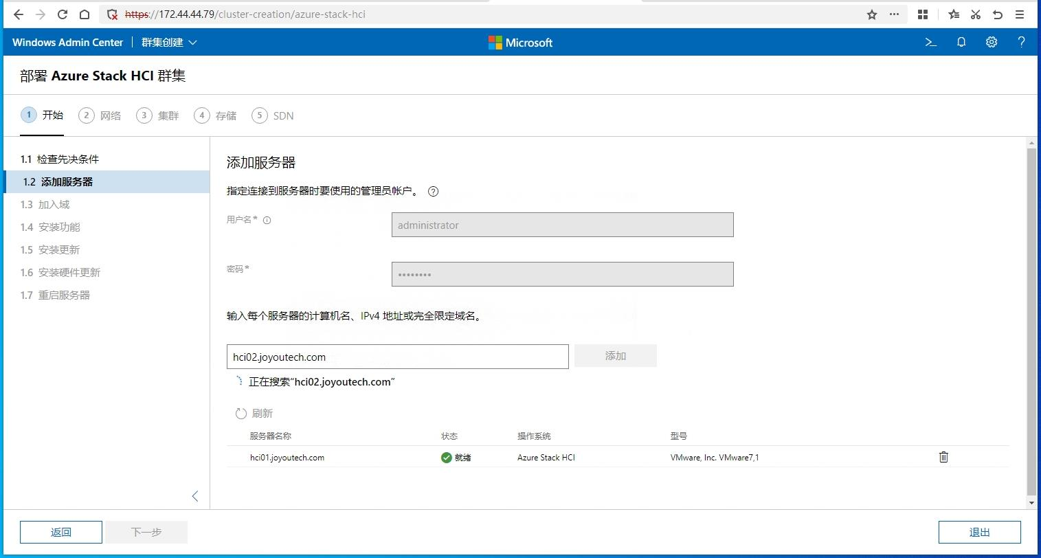This screenshot has width=1041, height=558.
Task: Click the operating system column header
Action: pos(534,436)
